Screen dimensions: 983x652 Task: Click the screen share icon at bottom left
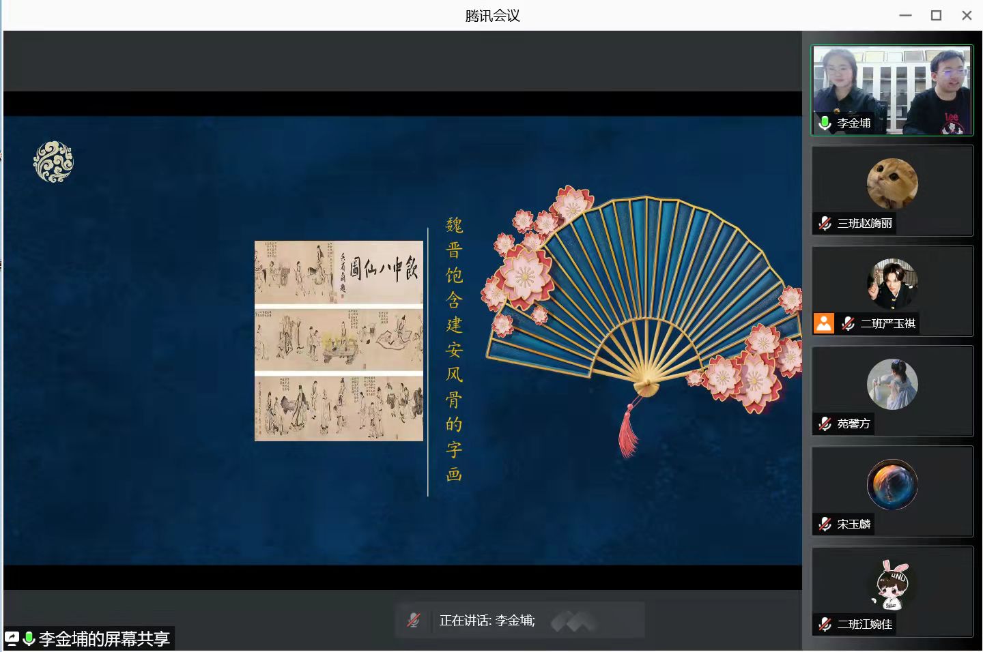pos(12,639)
